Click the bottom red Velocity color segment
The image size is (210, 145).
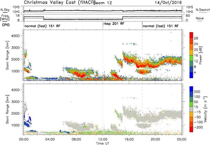pyautogui.click(x=191, y=130)
